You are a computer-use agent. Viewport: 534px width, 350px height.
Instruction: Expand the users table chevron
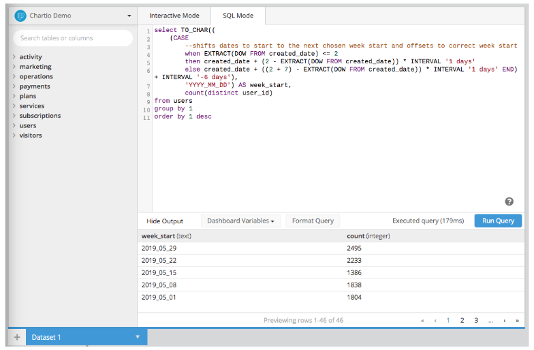coord(14,125)
